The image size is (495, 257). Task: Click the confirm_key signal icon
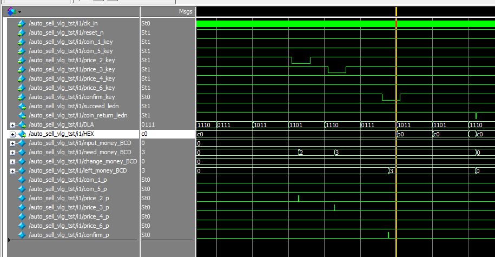point(22,97)
